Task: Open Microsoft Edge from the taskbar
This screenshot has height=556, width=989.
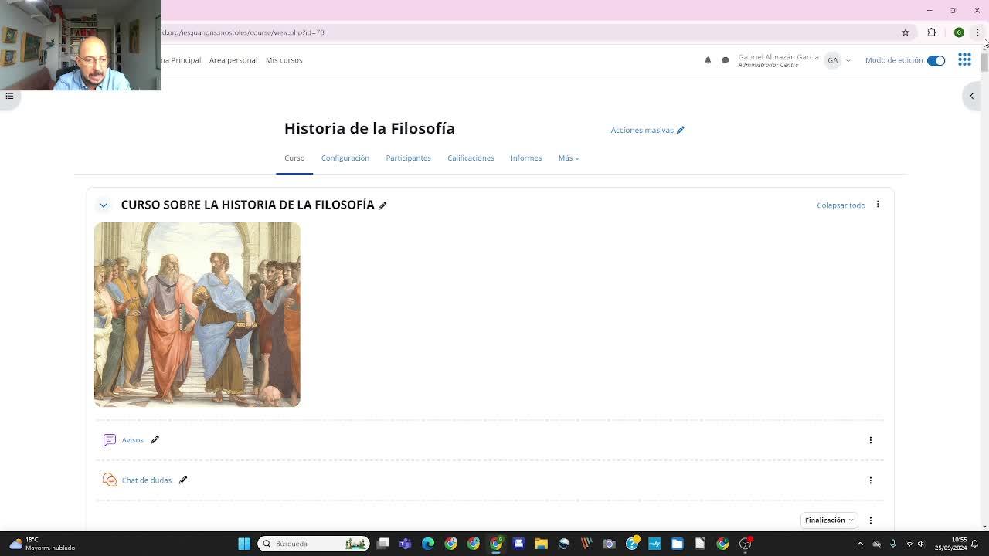Action: (x=428, y=544)
